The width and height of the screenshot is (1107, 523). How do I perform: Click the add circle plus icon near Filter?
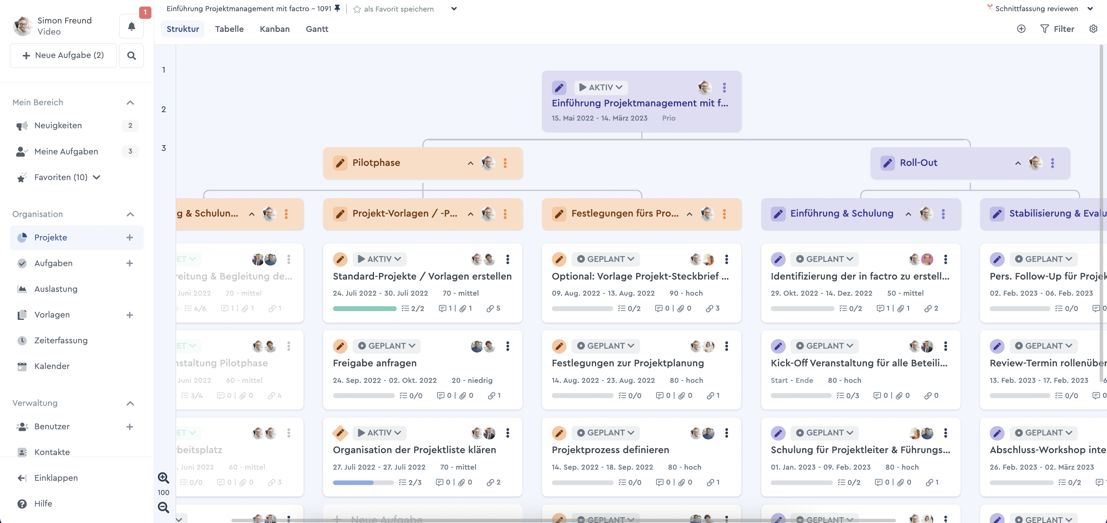[1021, 29]
